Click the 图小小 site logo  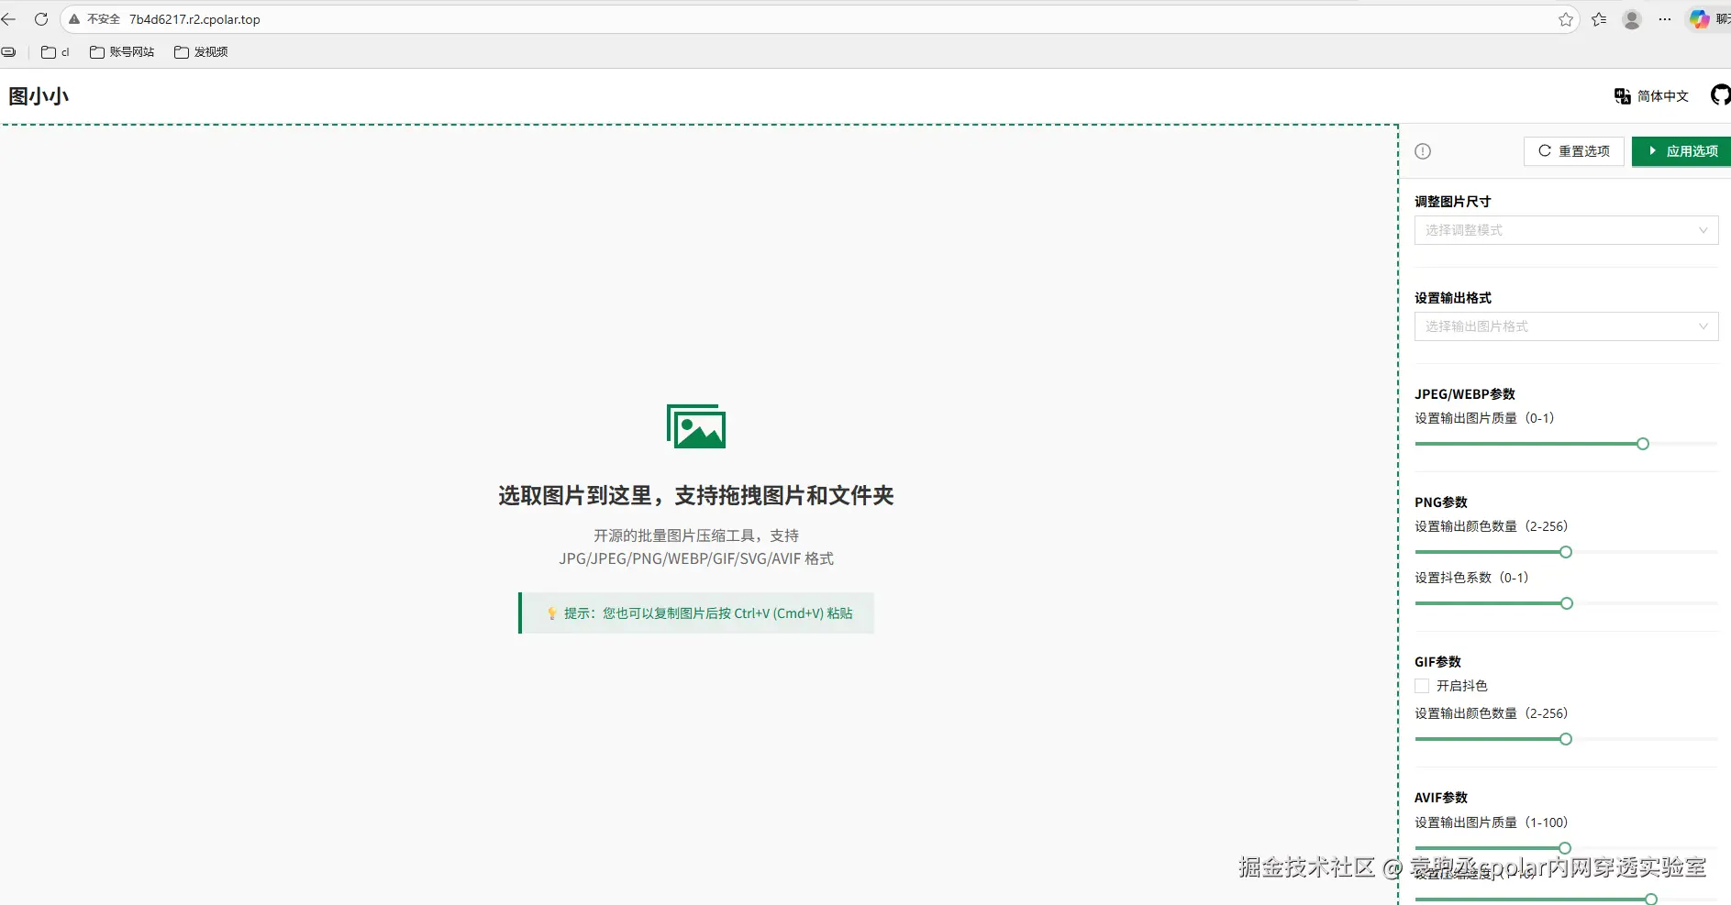click(x=39, y=95)
